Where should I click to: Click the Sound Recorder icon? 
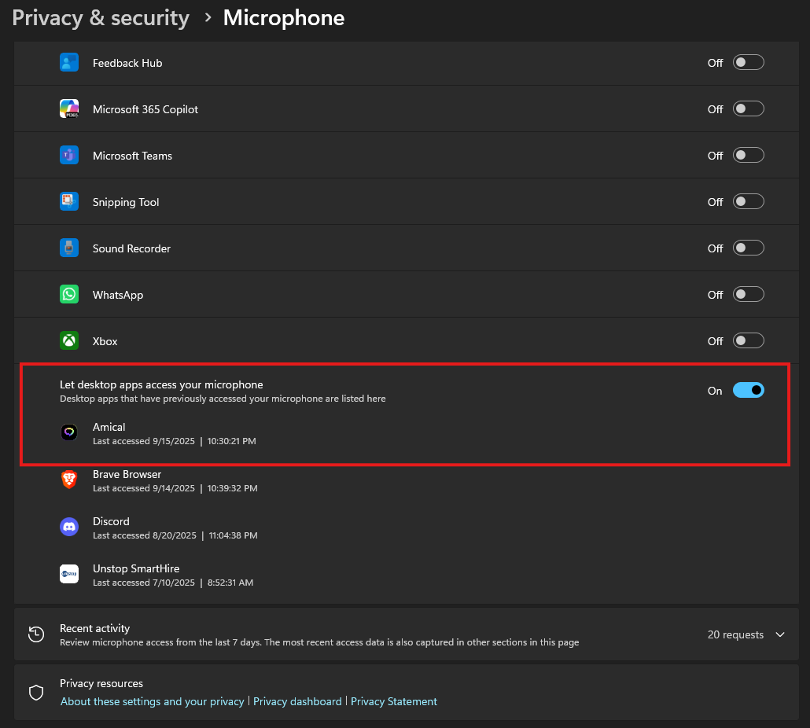(68, 248)
